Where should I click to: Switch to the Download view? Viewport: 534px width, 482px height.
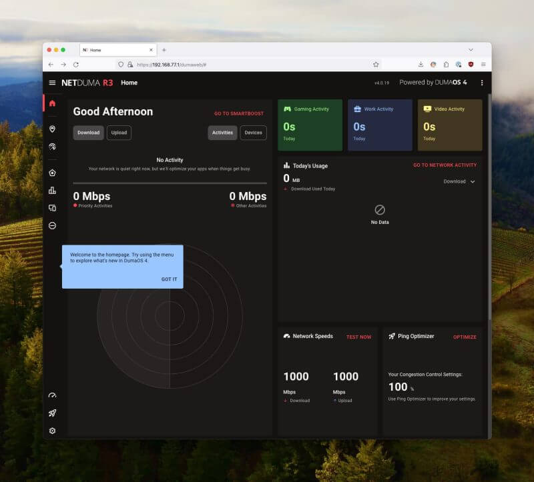(x=89, y=133)
